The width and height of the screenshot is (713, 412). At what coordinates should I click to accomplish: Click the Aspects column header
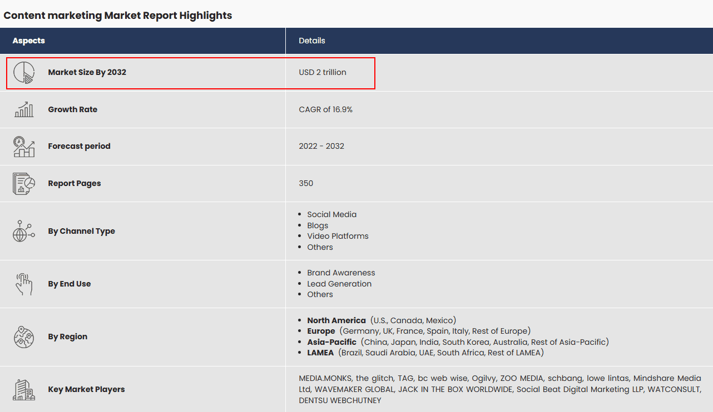29,41
